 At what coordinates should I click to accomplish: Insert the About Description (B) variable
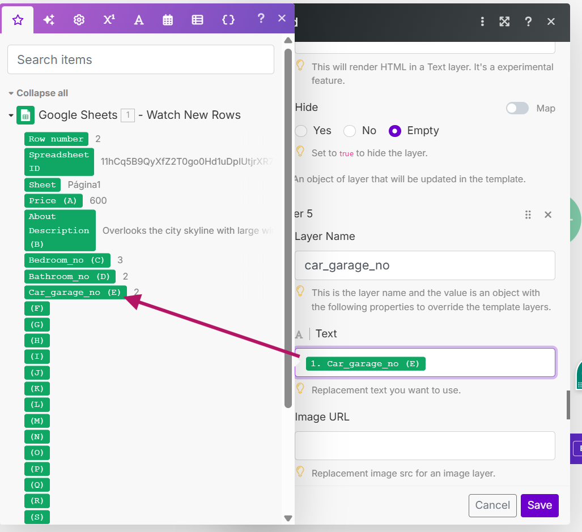60,230
